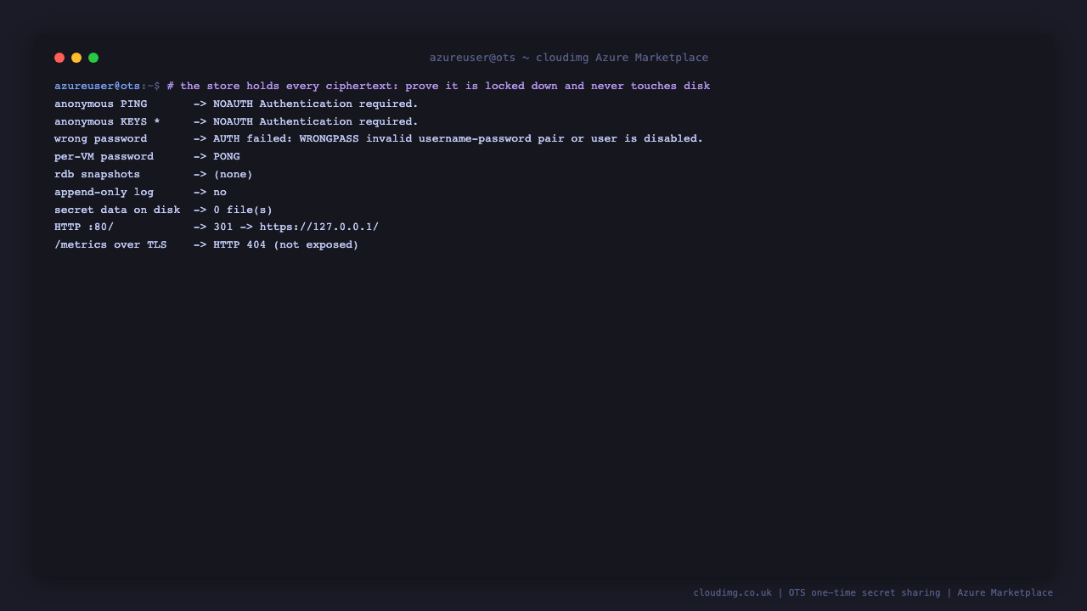
Task: Click the 'wrong password' row label
Action: coord(100,138)
